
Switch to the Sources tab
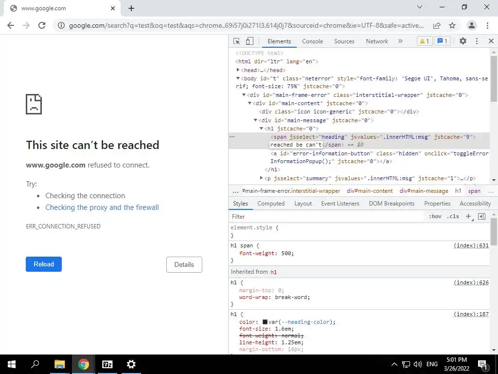pos(344,41)
